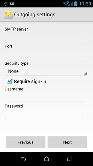The height and width of the screenshot is (166, 93).
Task: Tap the mobile signal strength icon
Action: click(71, 4)
